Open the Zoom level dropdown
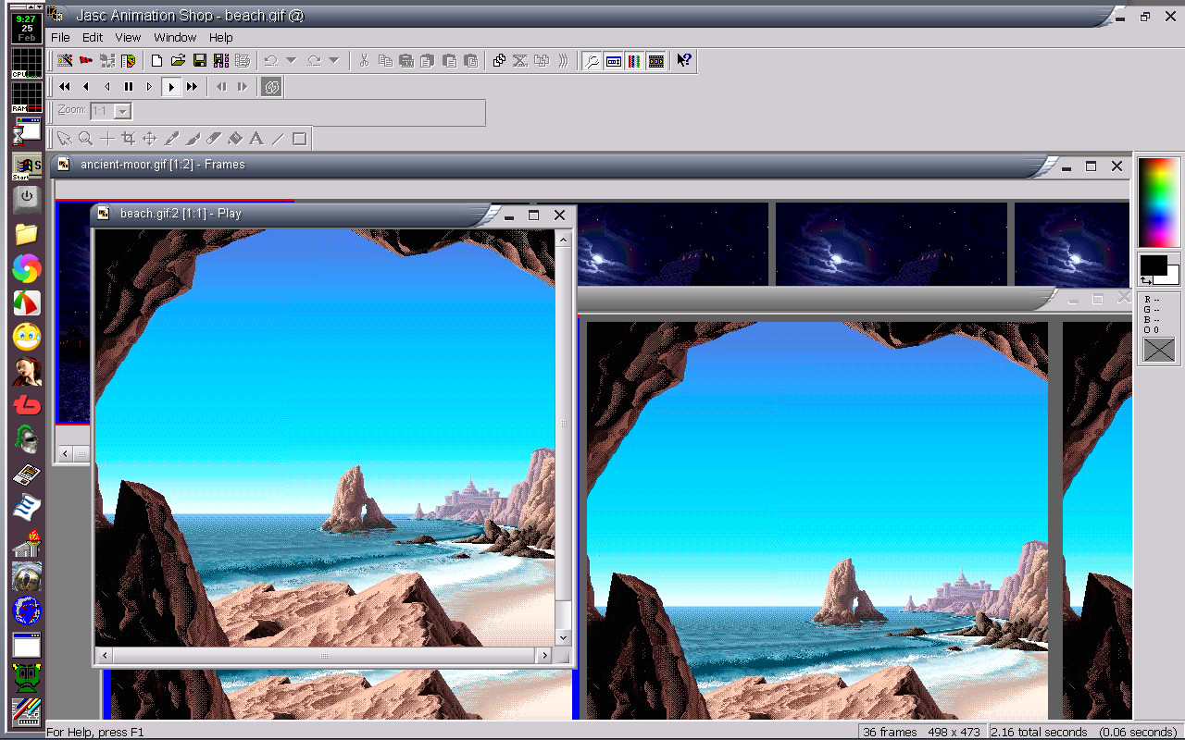 point(121,111)
